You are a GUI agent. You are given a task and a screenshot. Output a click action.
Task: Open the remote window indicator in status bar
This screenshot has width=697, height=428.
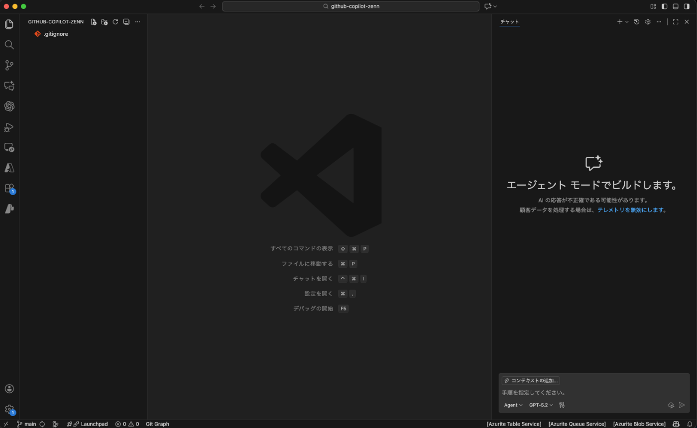tap(5, 424)
